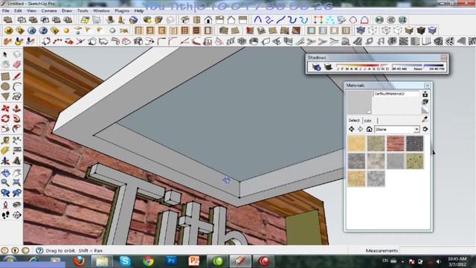Open the Stone material library dropdown
This screenshot has height=268, width=476.
coord(416,130)
